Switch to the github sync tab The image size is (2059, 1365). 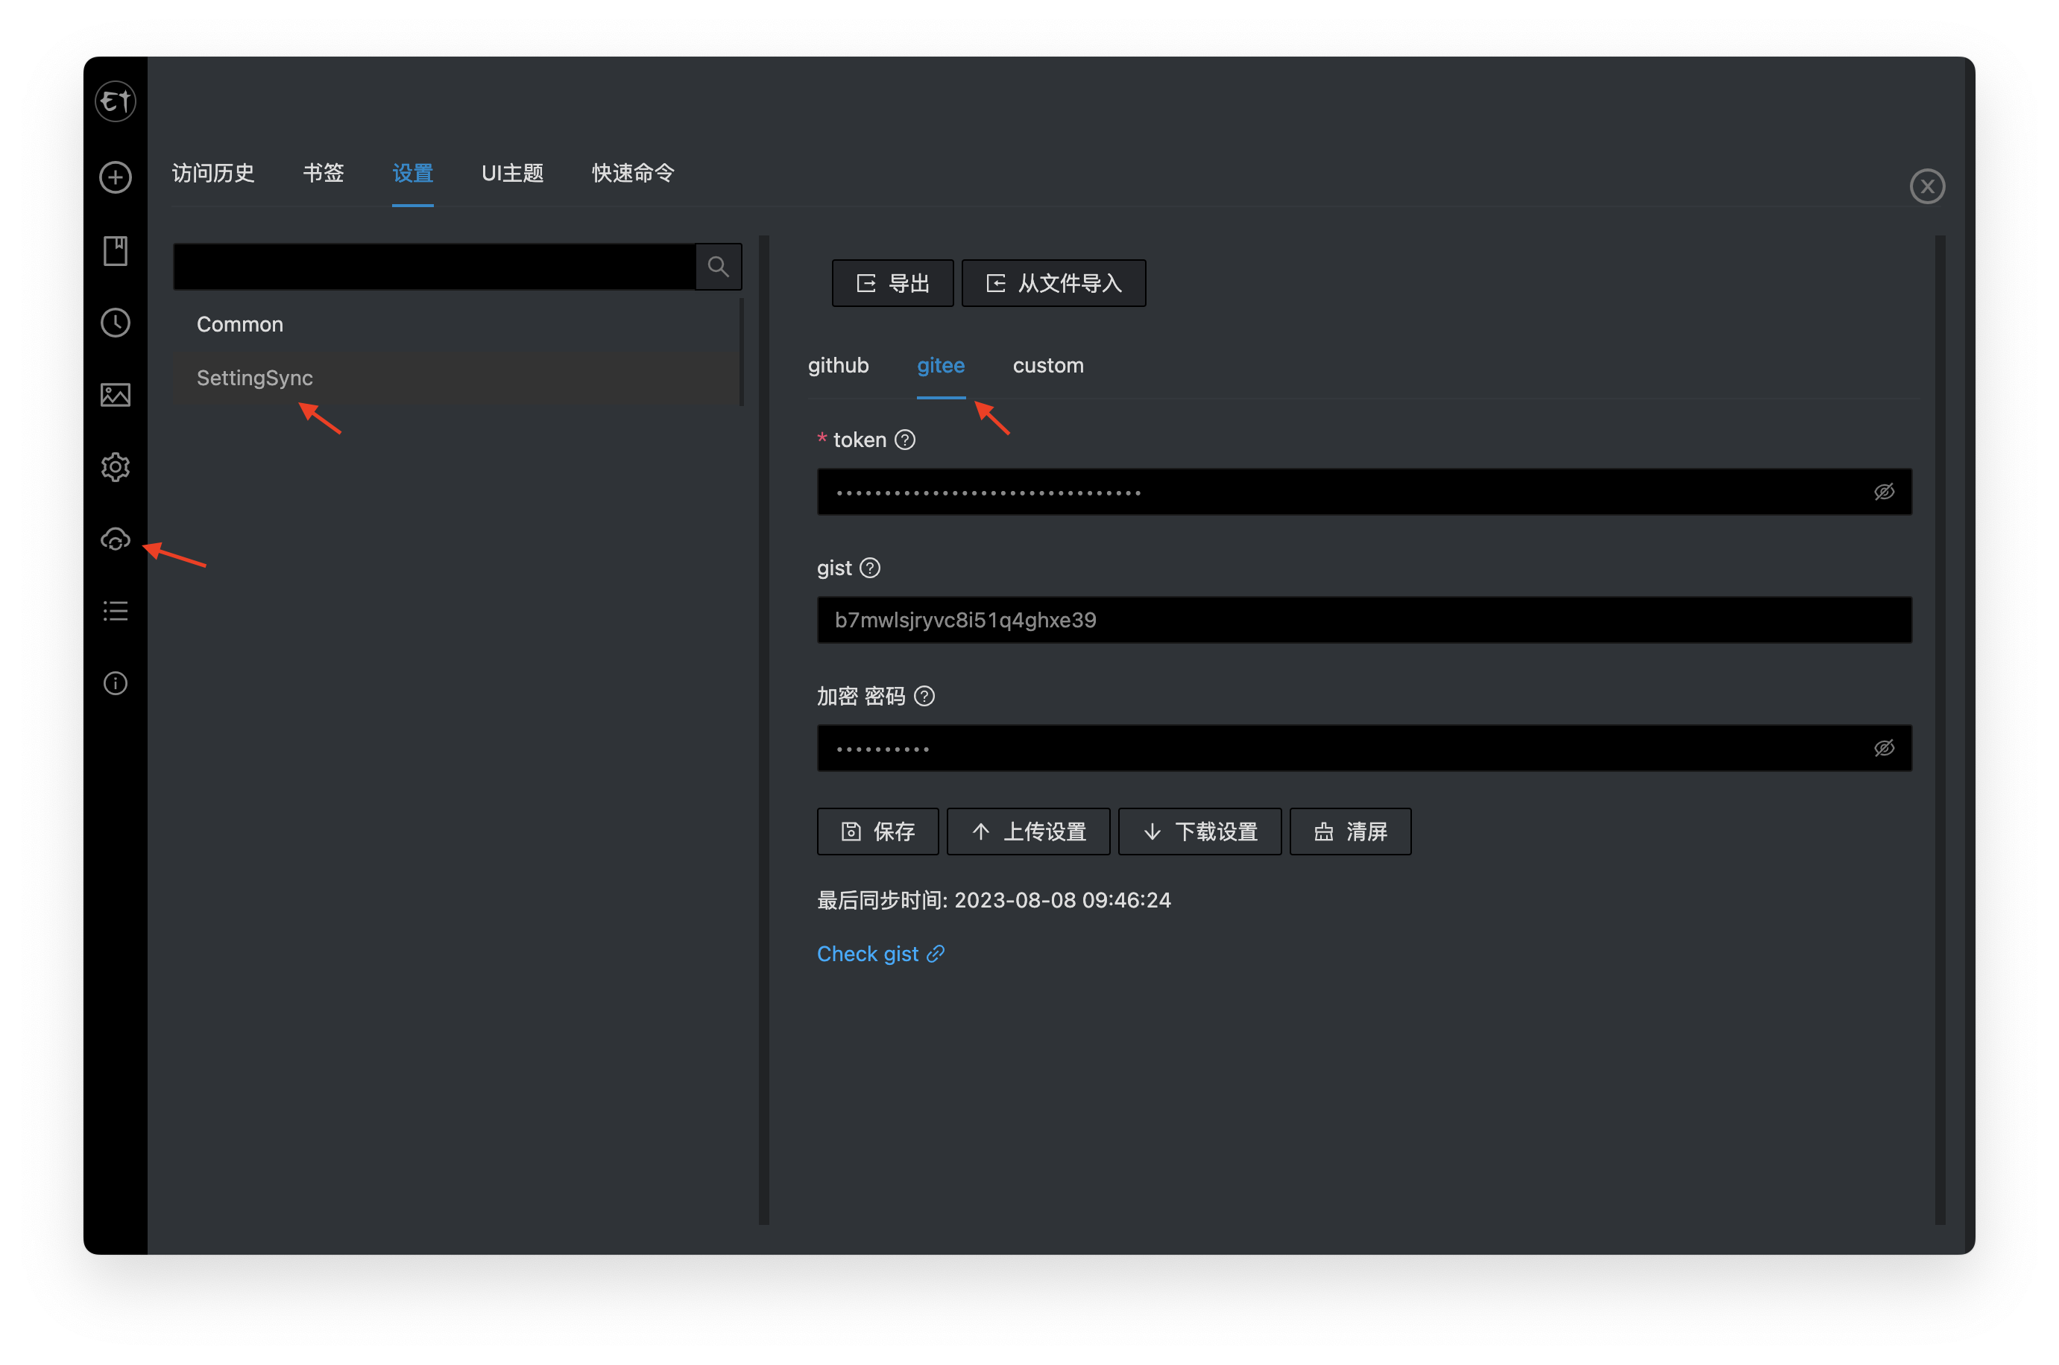click(838, 366)
